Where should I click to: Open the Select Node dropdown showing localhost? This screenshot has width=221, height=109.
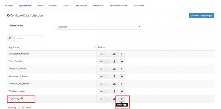98,27
